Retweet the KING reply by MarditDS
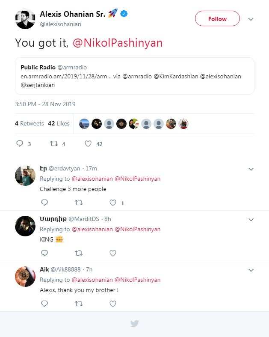The width and height of the screenshot is (269, 337). (79, 253)
